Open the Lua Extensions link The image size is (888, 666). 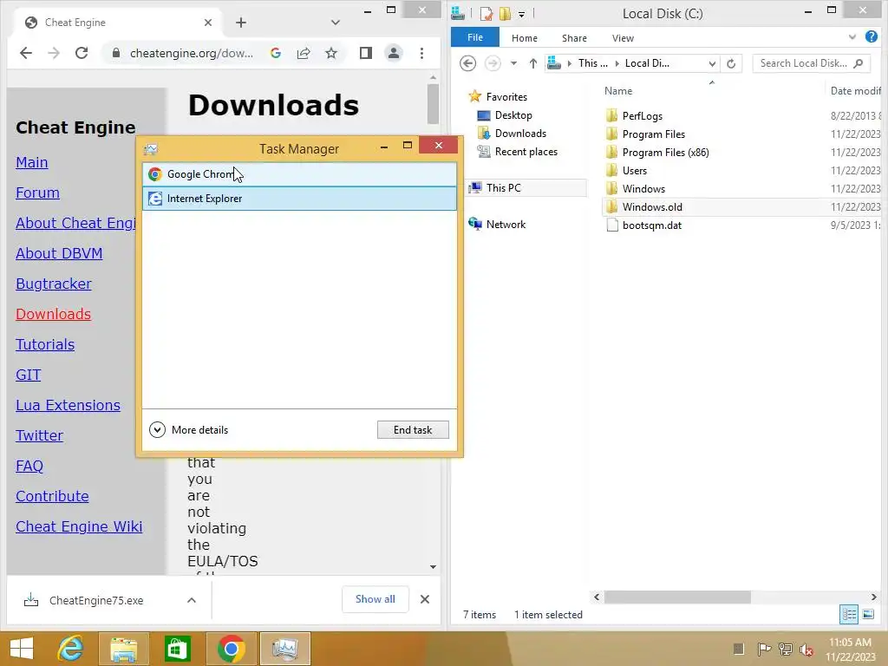[68, 405]
